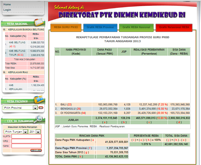Click Total REBA 20,878,695,000 value

37,64
